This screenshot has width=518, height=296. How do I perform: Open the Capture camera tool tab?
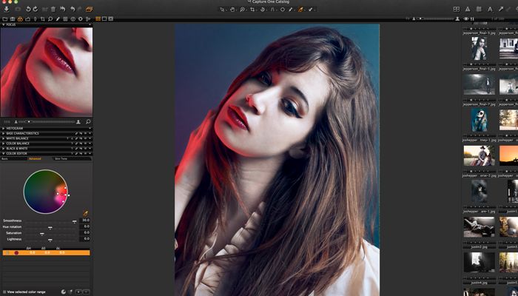(x=13, y=19)
